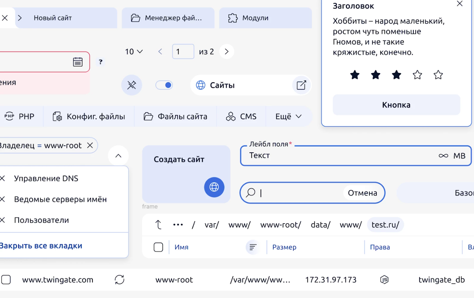The height and width of the screenshot is (298, 474).
Task: Click the unpin icon button
Action: click(131, 85)
